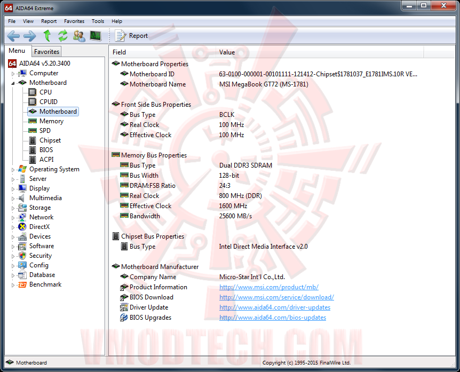Screen dimensions: 460x372
Task: Expand the Storage tree node
Action: (13, 208)
